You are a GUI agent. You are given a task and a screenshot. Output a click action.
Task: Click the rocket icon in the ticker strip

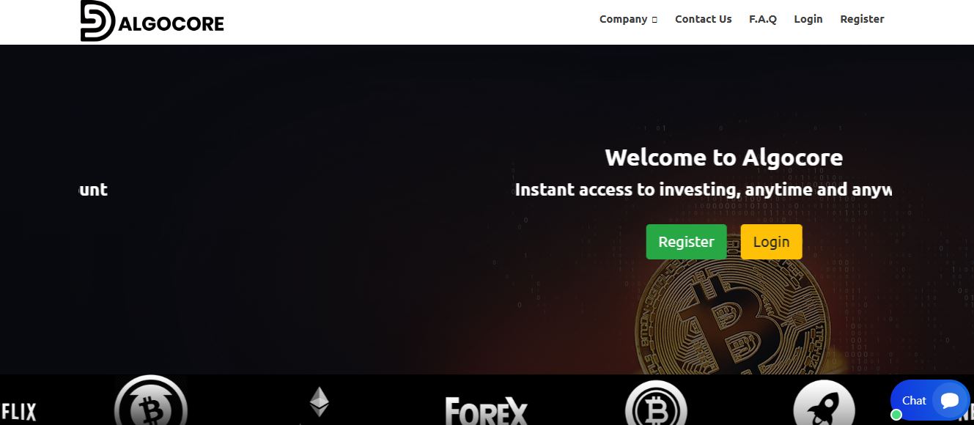tap(824, 404)
